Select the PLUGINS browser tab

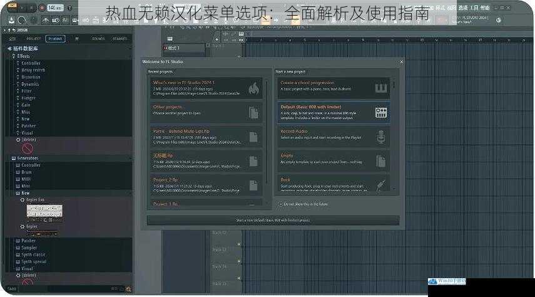click(x=55, y=39)
